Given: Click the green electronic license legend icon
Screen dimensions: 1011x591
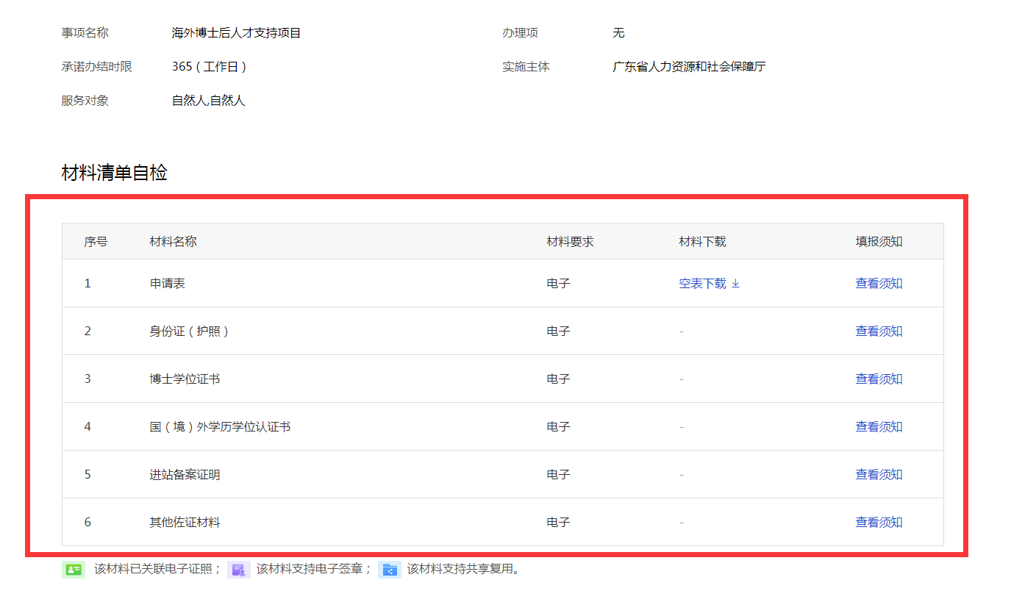Looking at the screenshot, I should tap(74, 570).
